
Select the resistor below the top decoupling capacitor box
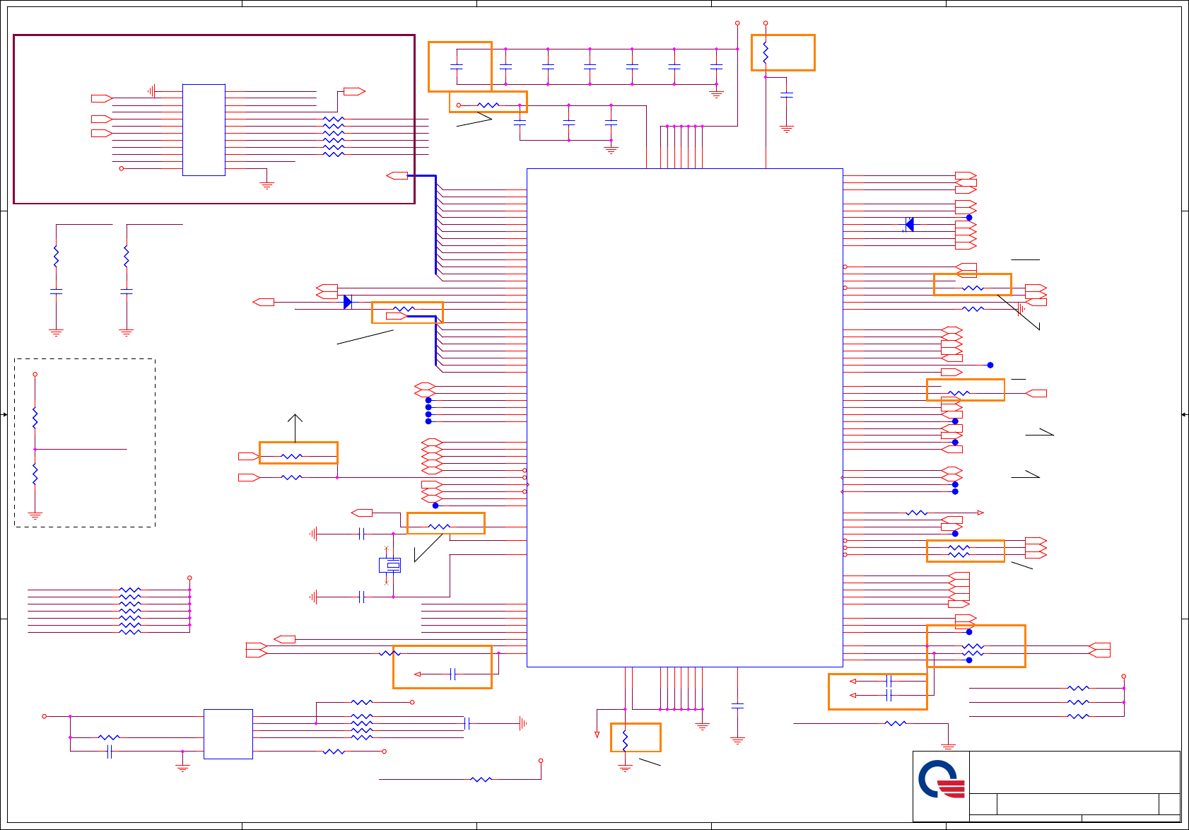point(488,105)
